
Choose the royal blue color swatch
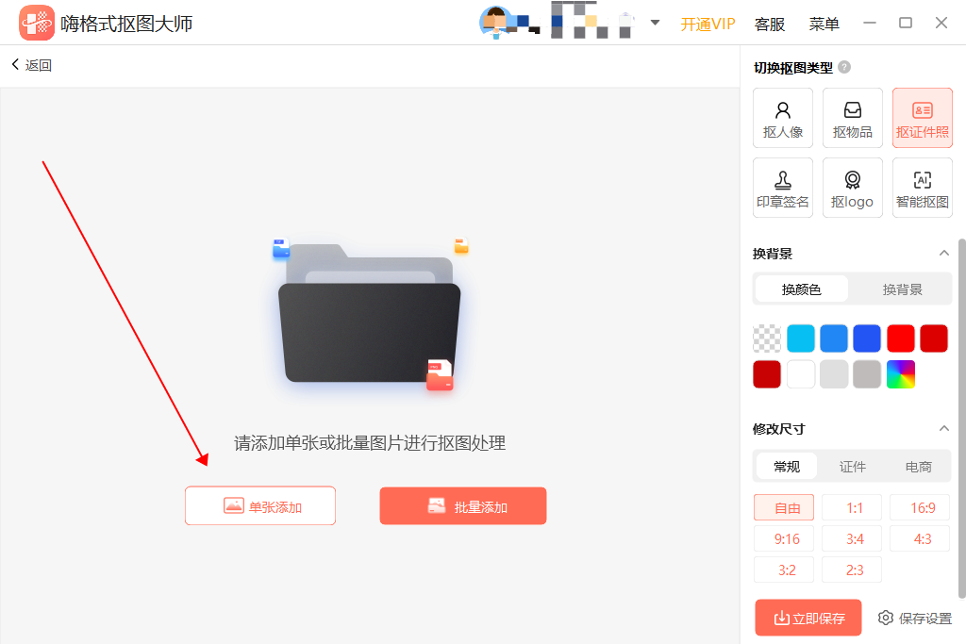pyautogui.click(x=867, y=339)
